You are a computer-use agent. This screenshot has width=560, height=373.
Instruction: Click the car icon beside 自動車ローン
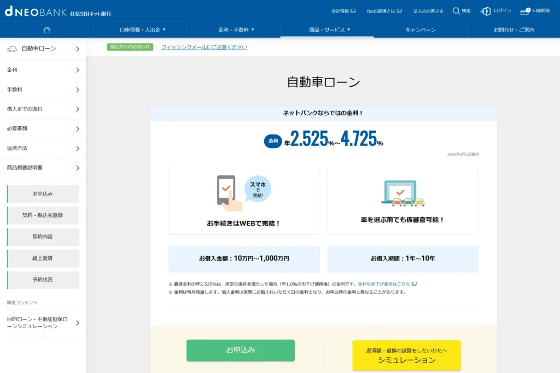(12, 49)
